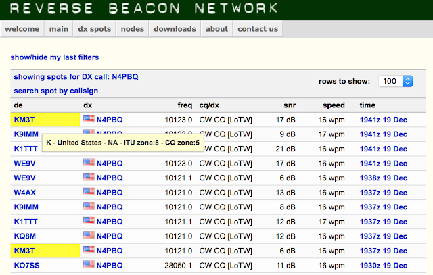Click the US flag beside the 17 dB WE9V spot

pyautogui.click(x=89, y=162)
